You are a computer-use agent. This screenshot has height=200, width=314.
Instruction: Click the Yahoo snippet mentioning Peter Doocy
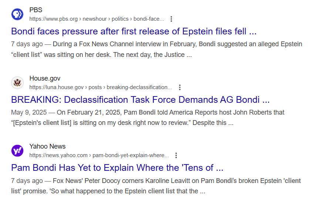(x=156, y=186)
